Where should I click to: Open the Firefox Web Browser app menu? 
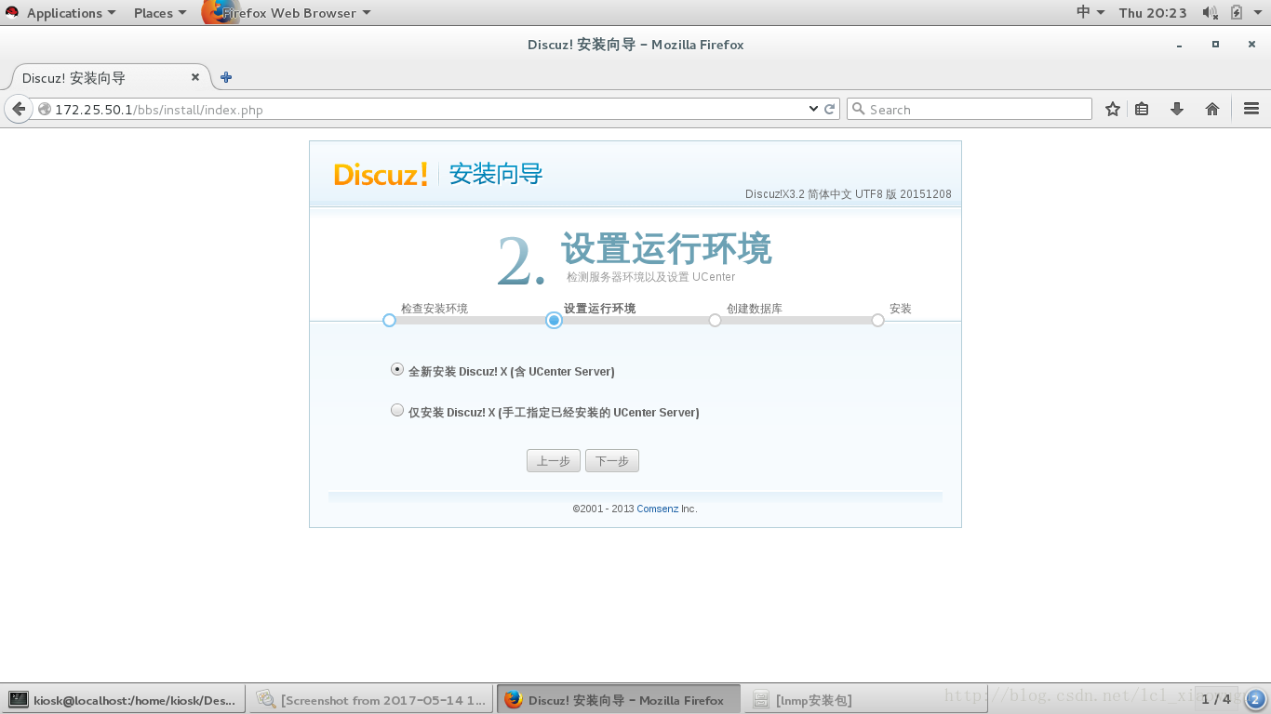pyautogui.click(x=288, y=12)
